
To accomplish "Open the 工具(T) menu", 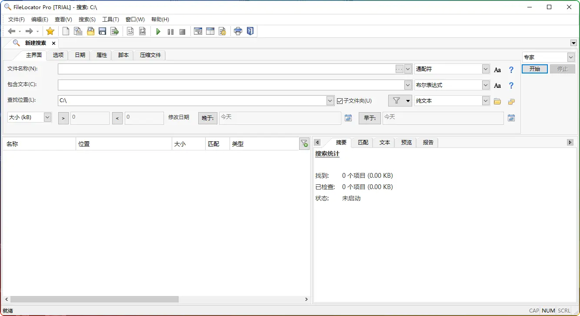I will tap(110, 20).
